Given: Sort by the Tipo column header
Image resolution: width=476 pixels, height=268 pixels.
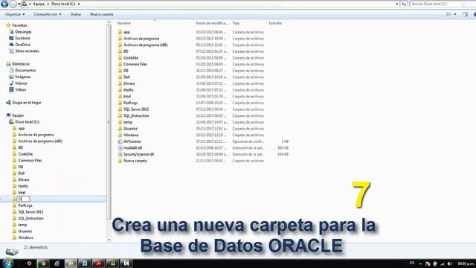Looking at the screenshot, I should pyautogui.click(x=236, y=23).
